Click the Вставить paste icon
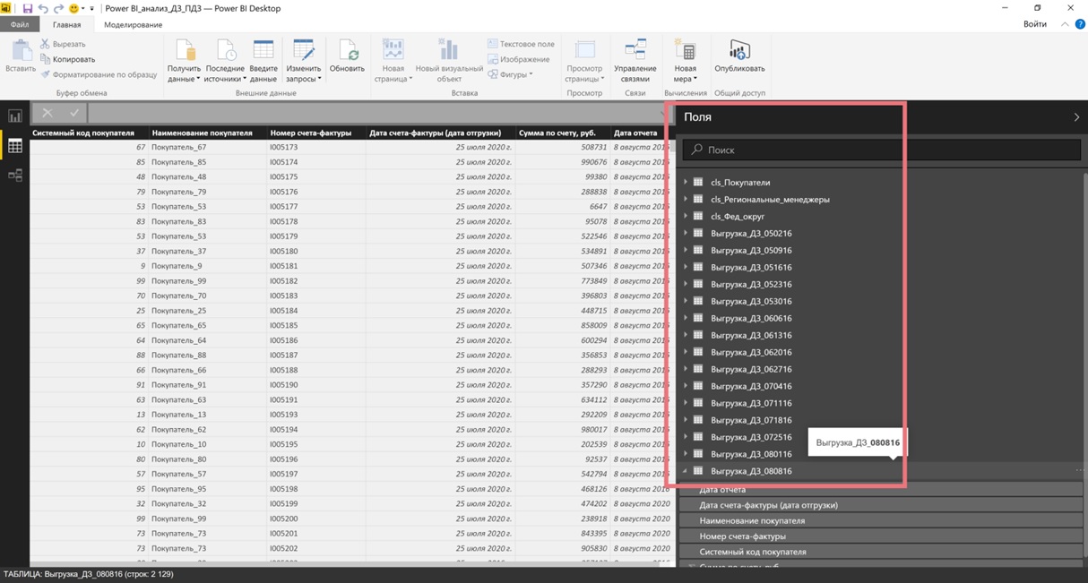 point(21,52)
